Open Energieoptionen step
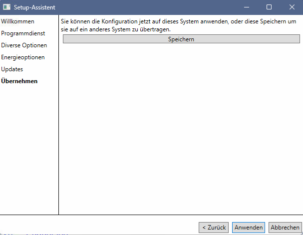The width and height of the screenshot is (303, 235). click(x=23, y=57)
